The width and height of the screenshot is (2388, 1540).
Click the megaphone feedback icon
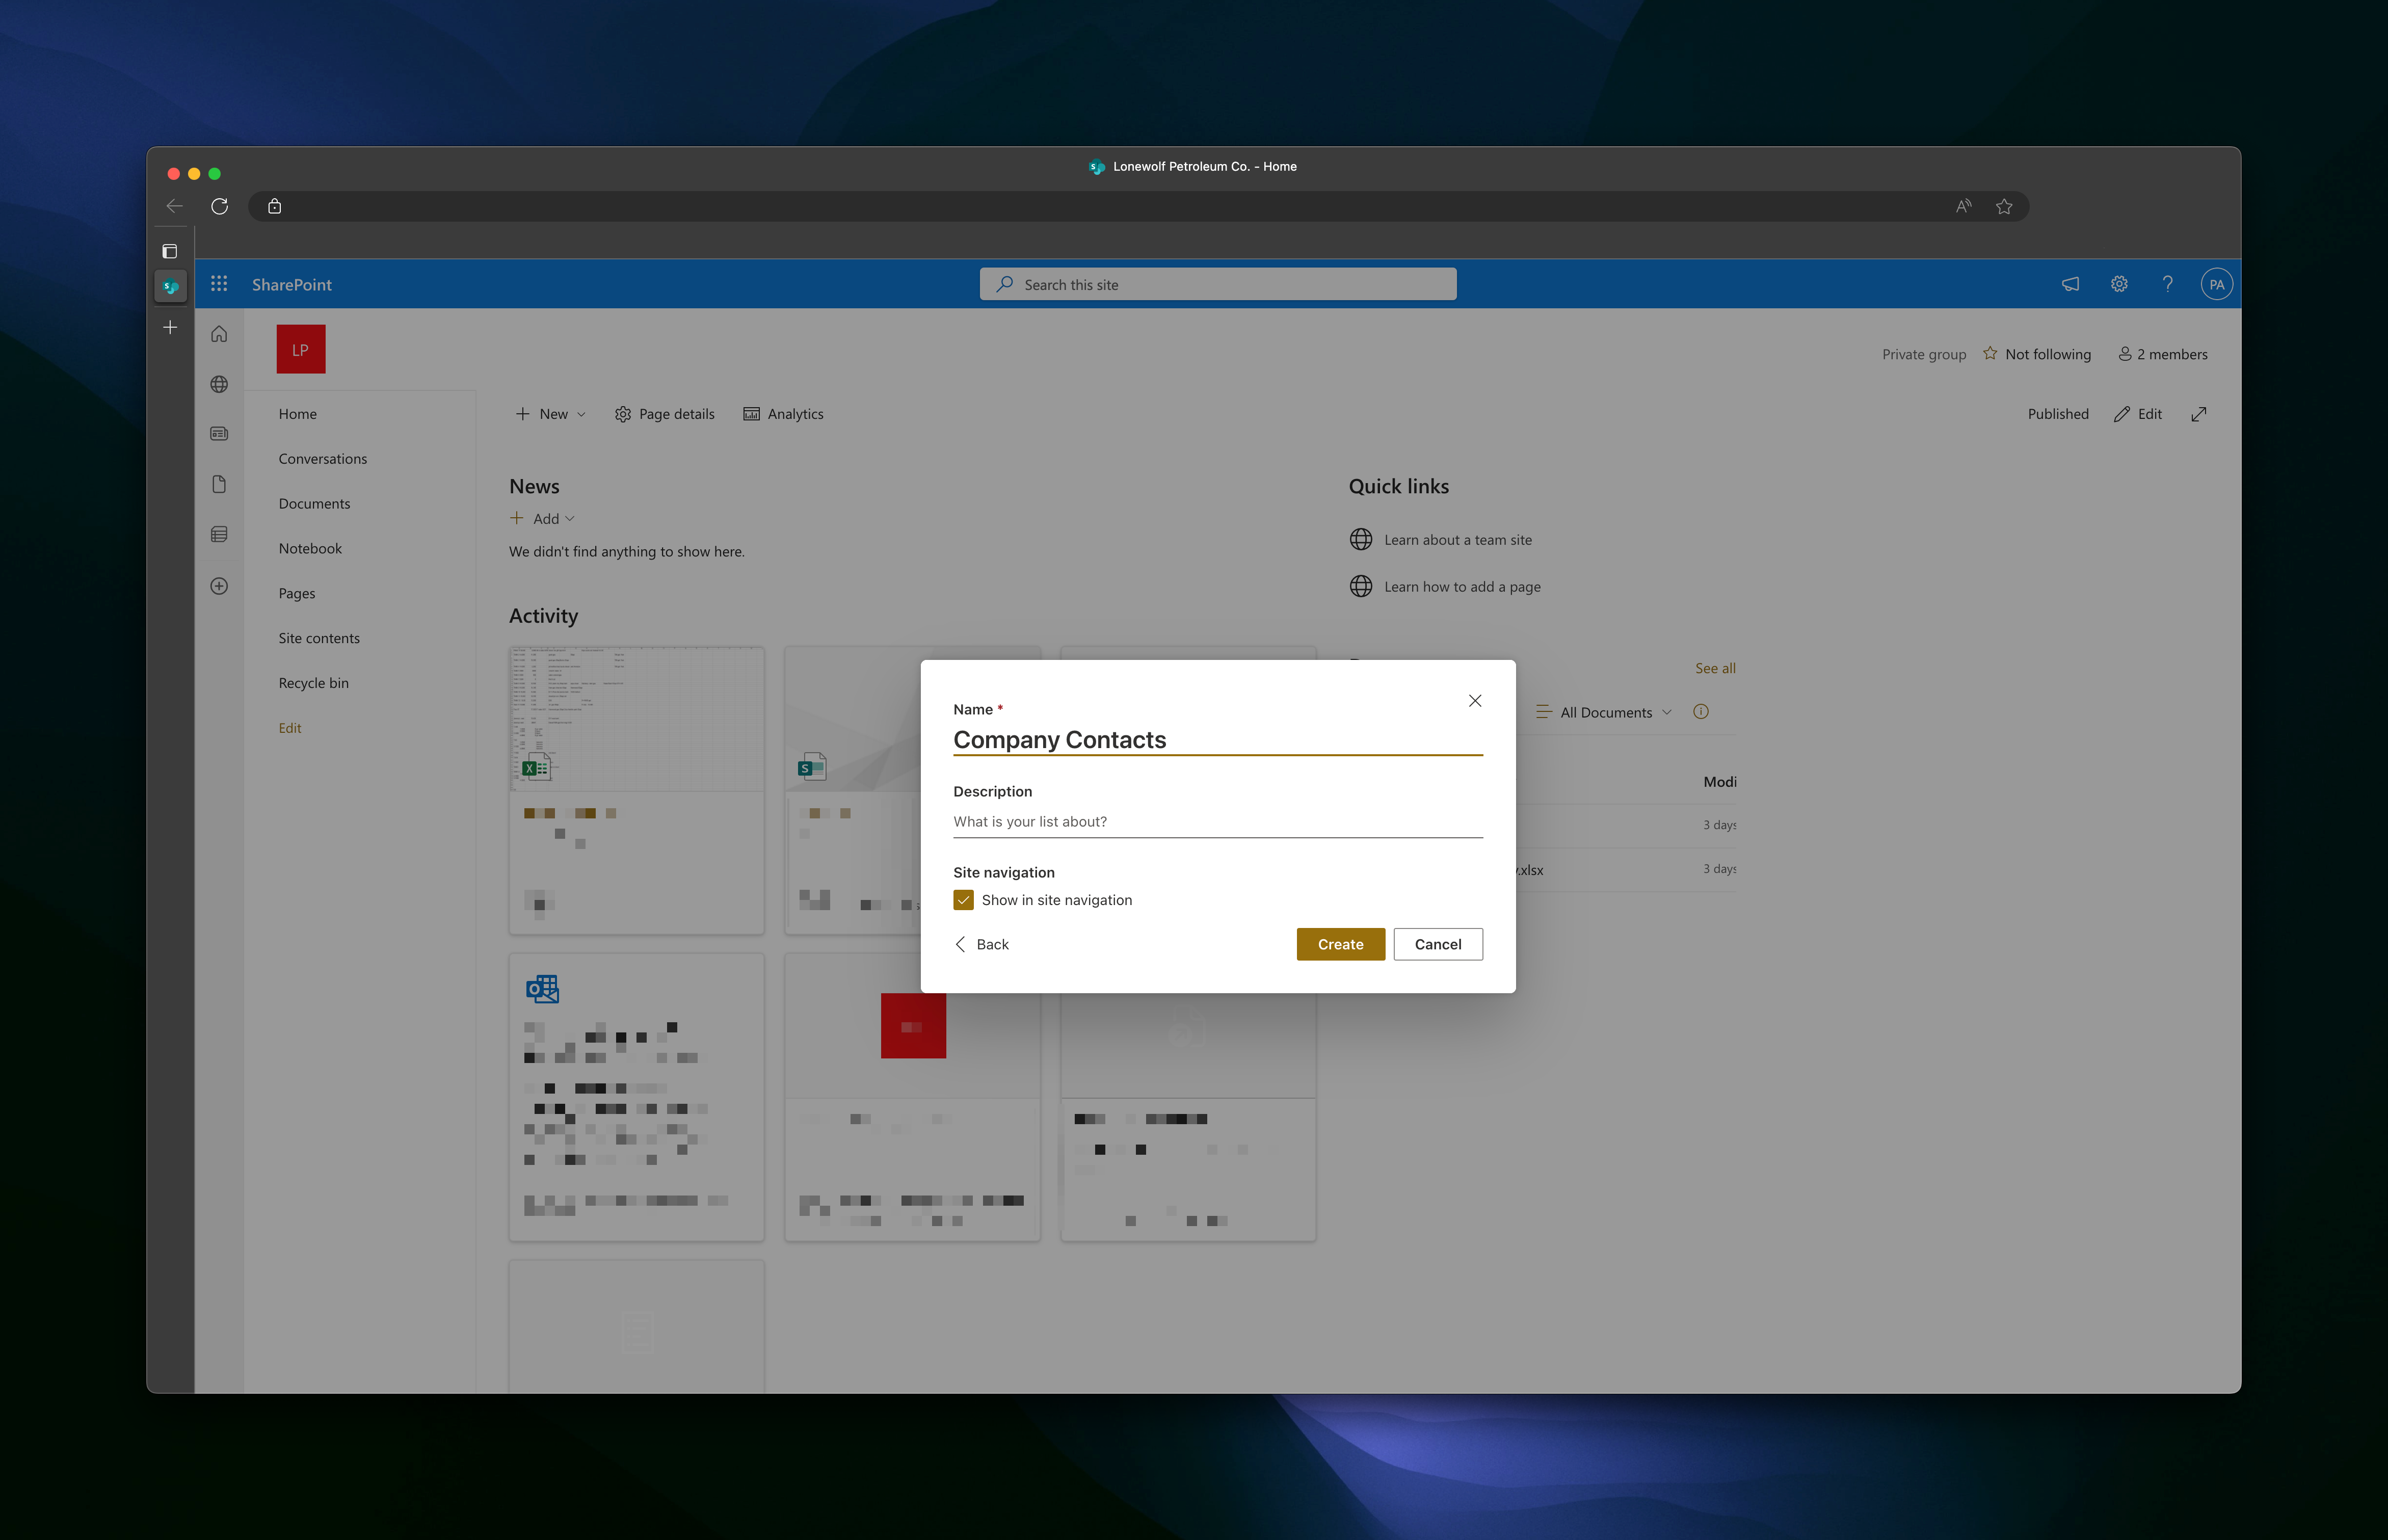click(x=2070, y=284)
